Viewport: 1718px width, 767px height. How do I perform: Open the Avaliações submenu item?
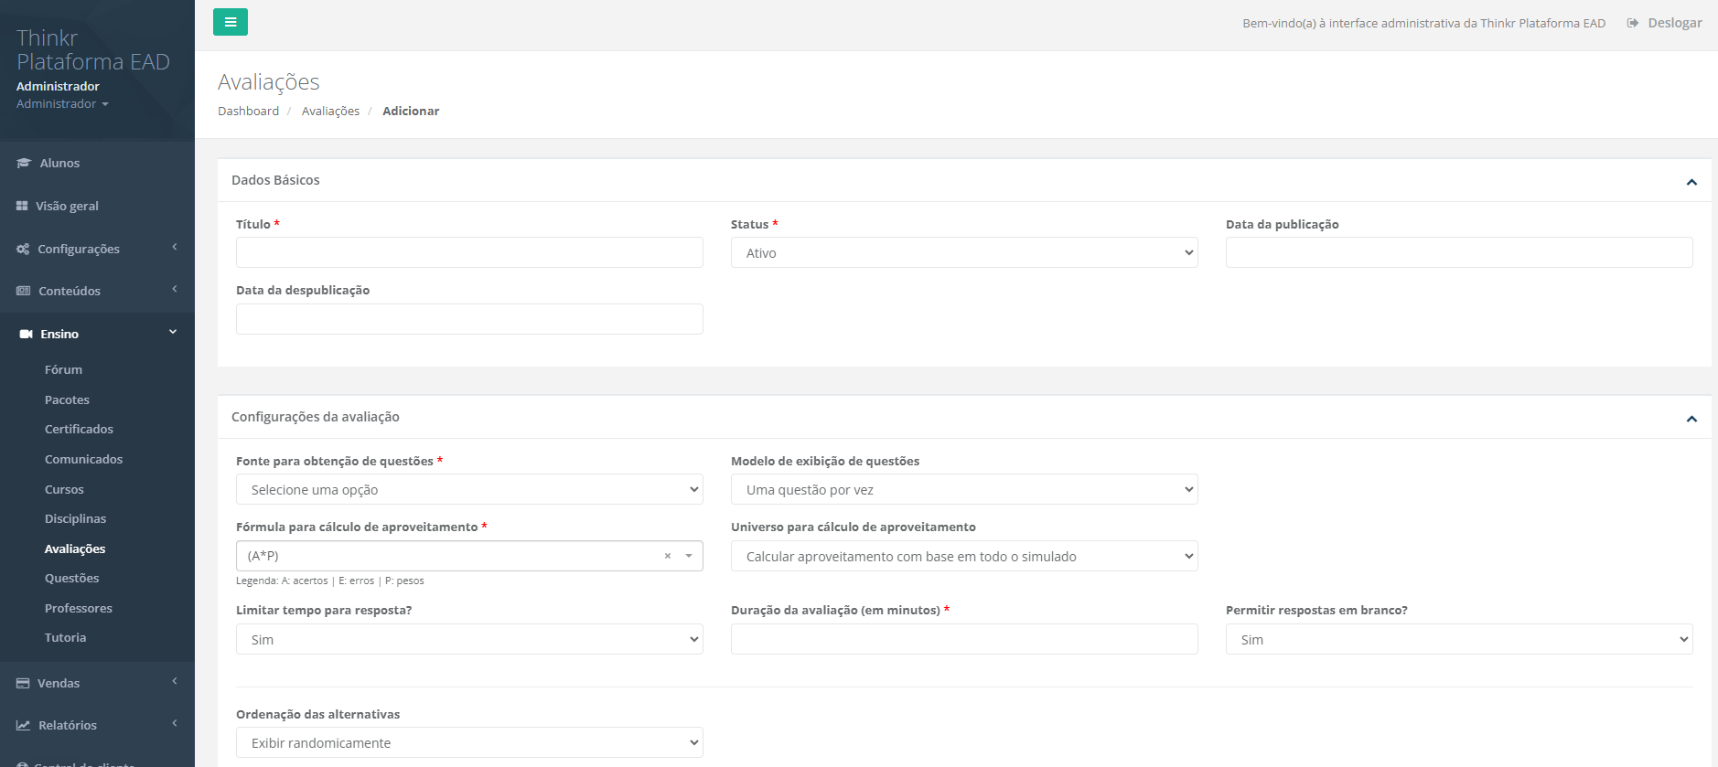pos(75,549)
